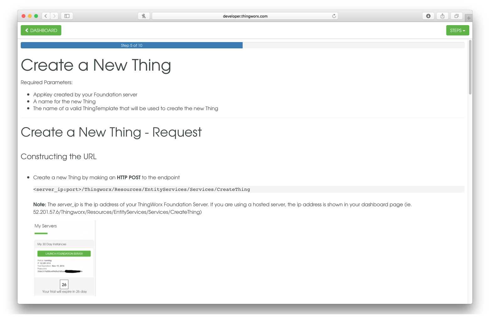Close the Safari window
This screenshot has height=329, width=490.
click(24, 16)
